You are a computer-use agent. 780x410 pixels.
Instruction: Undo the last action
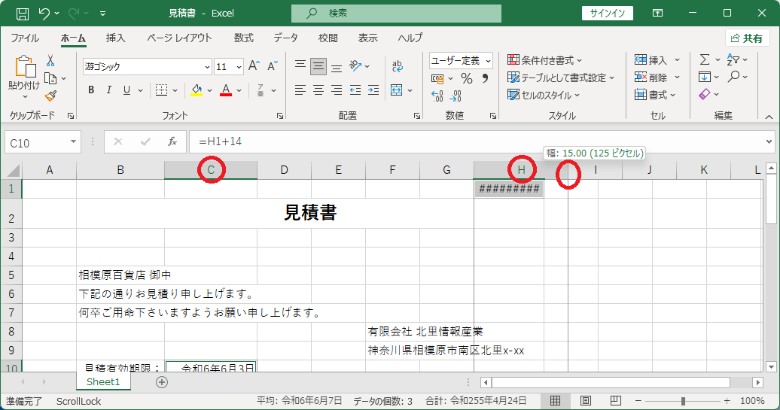(x=44, y=14)
